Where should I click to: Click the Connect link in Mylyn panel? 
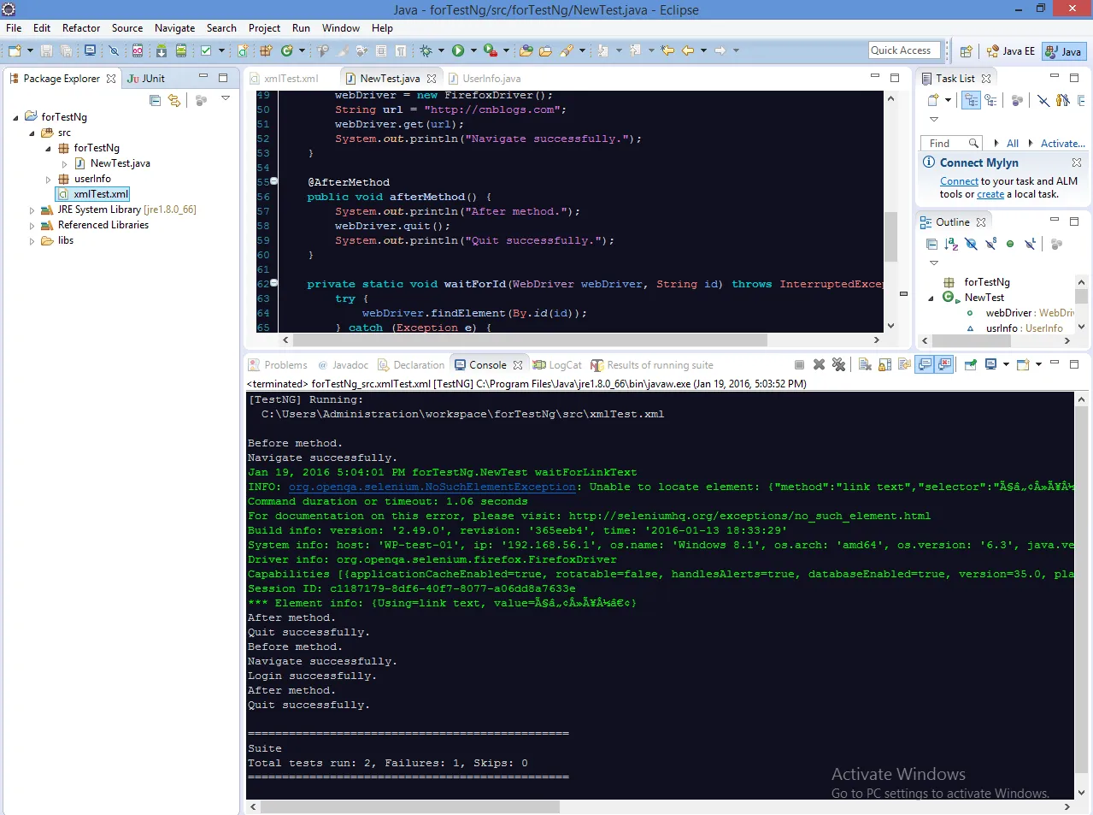959,181
